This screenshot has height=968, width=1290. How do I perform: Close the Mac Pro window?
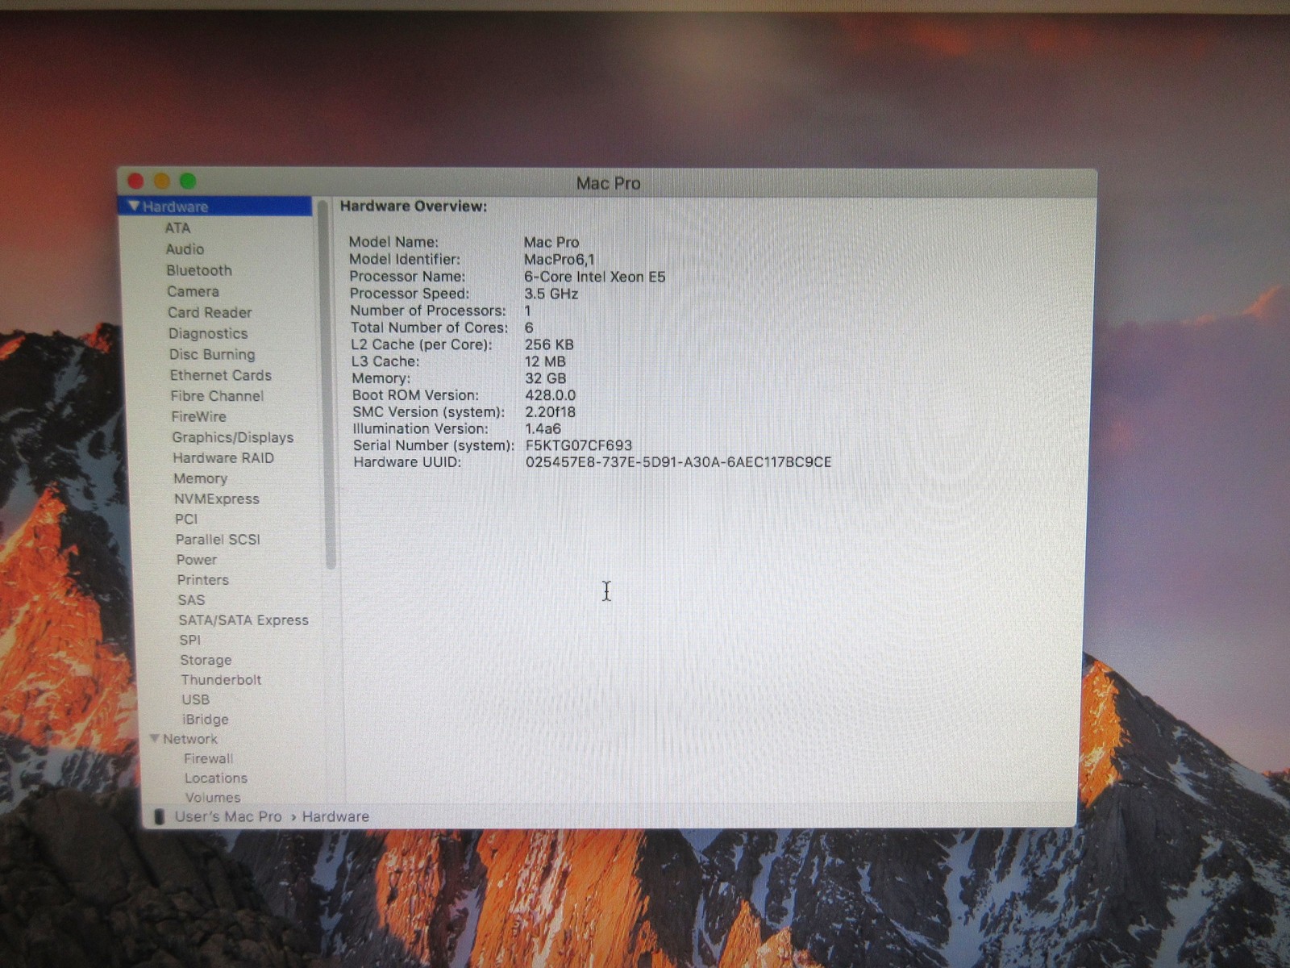[135, 181]
